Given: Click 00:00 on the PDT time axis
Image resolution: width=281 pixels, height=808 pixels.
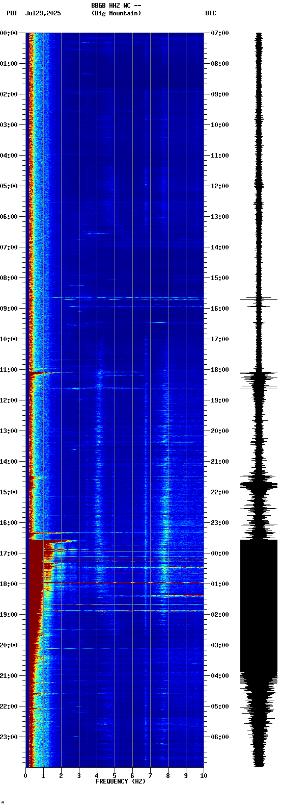Looking at the screenshot, I should click(9, 33).
